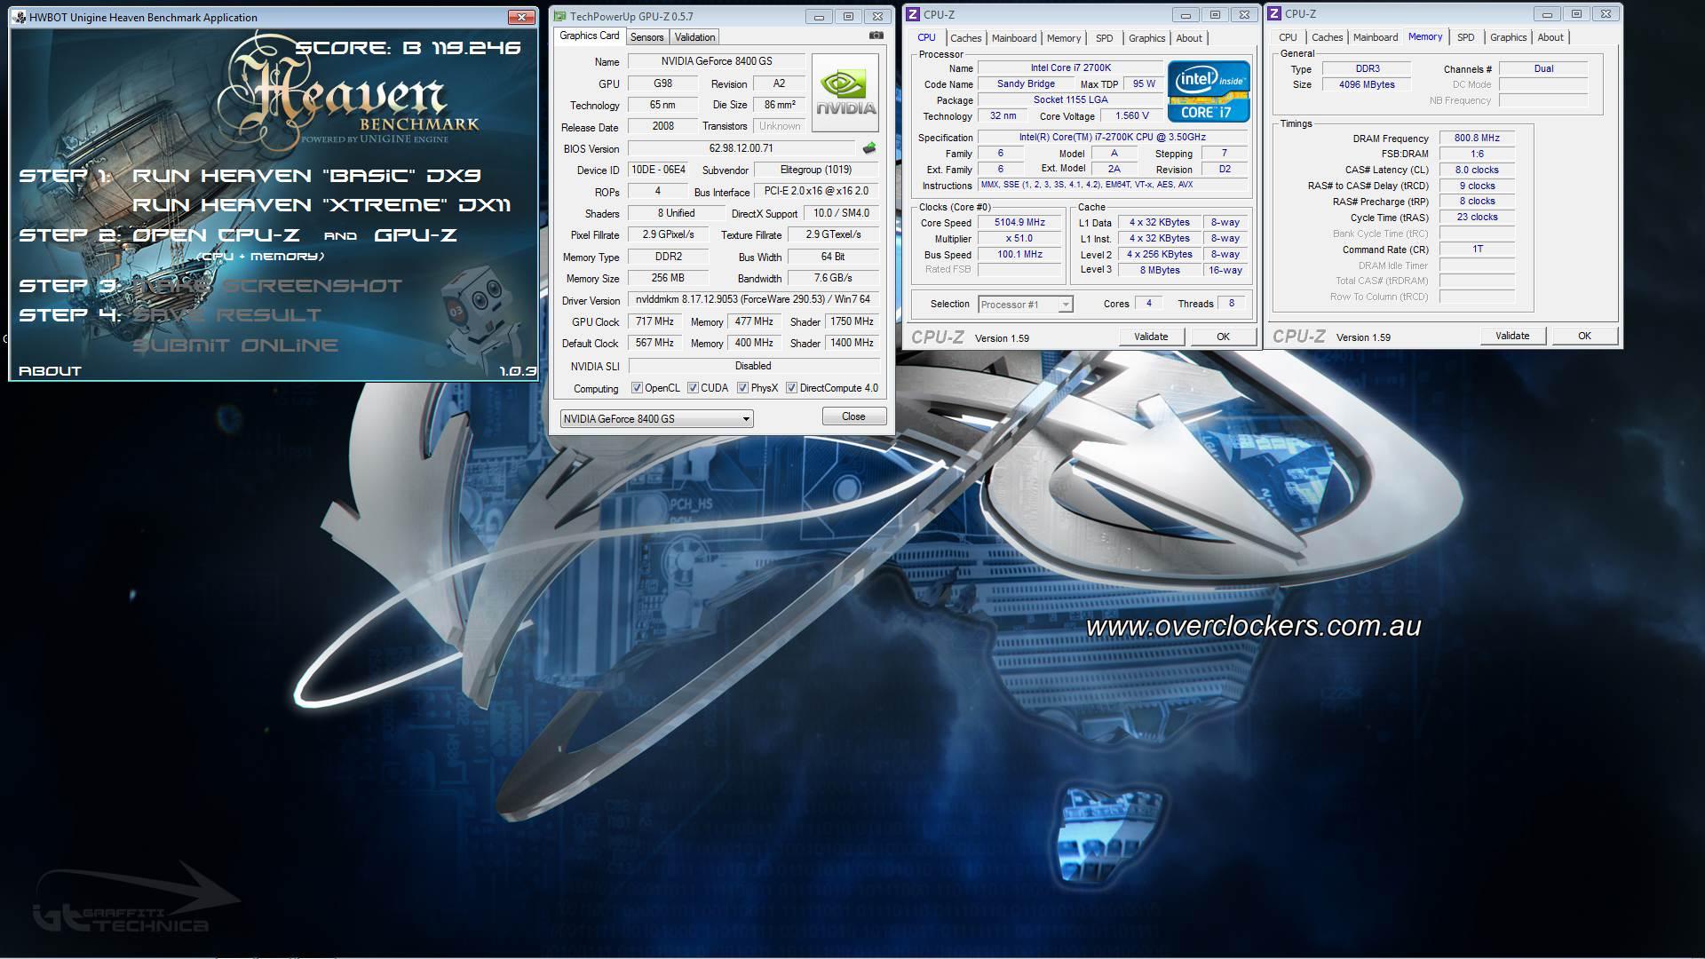Toggle the DirectCompute 4.0 checkbox
The height and width of the screenshot is (959, 1705).
(791, 388)
